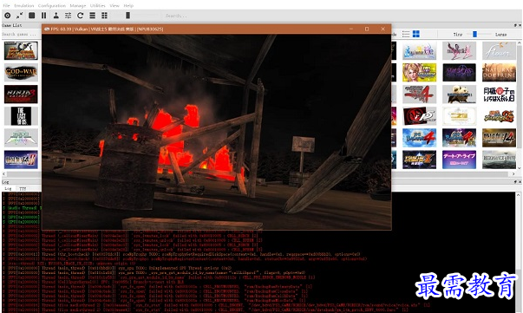Click the fullscreen arrows toolbar icon

point(19,16)
